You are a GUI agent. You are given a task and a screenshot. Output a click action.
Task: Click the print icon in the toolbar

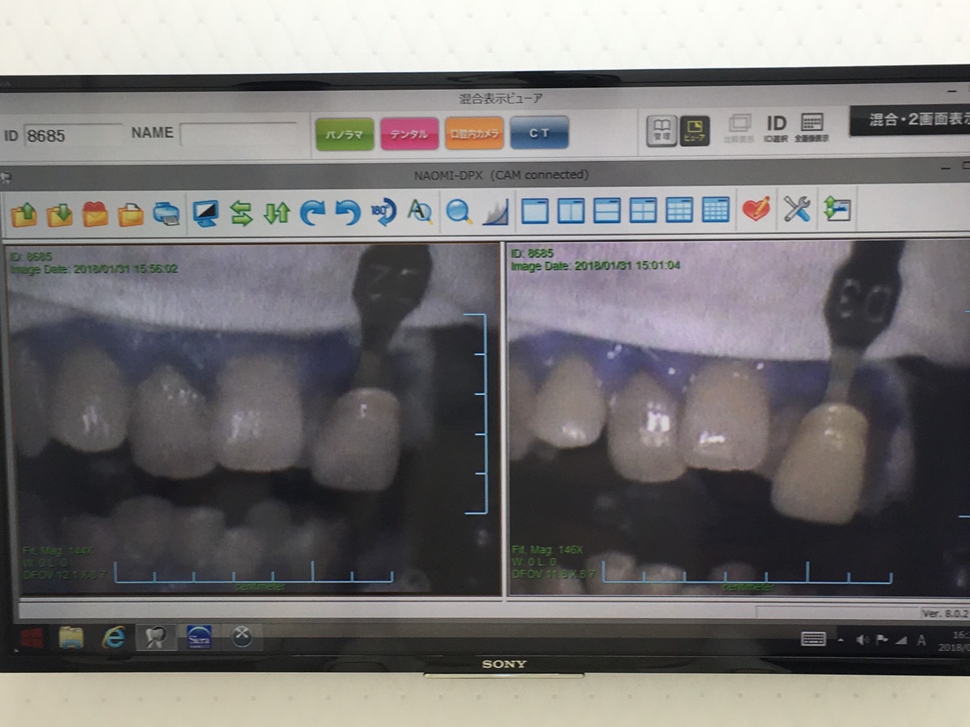pos(166,213)
